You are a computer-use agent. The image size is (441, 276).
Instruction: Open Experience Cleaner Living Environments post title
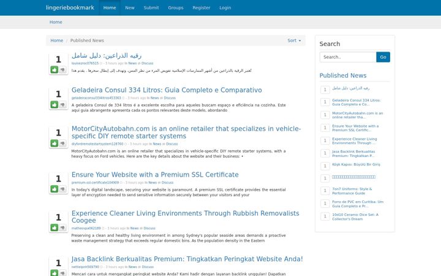click(x=186, y=217)
